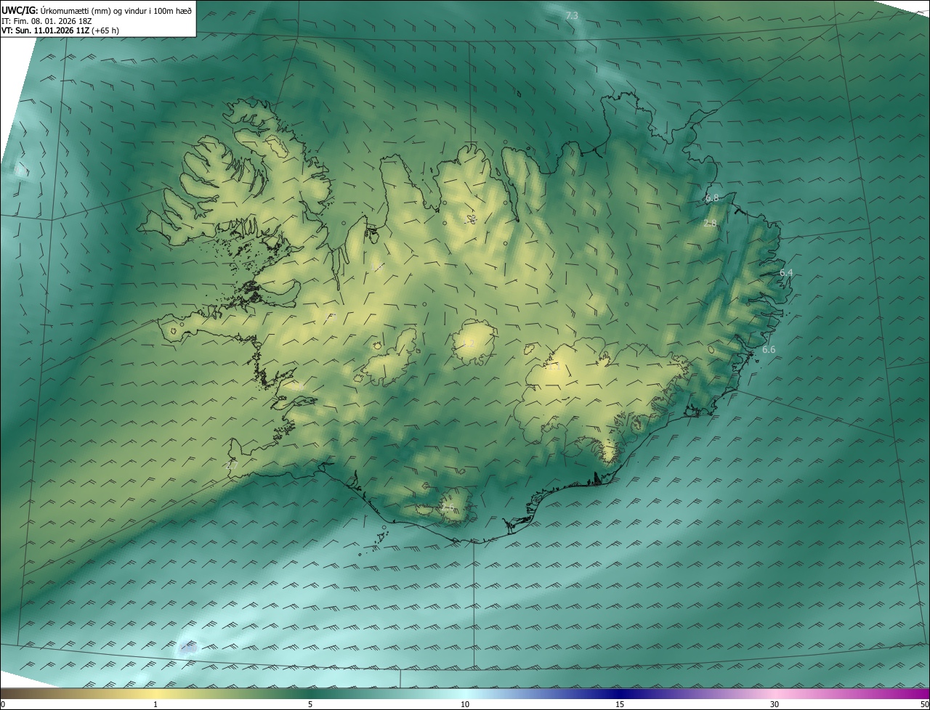Click the 1.2 label on the central ice cap
Screen dimensions: 930x710
(x=470, y=343)
